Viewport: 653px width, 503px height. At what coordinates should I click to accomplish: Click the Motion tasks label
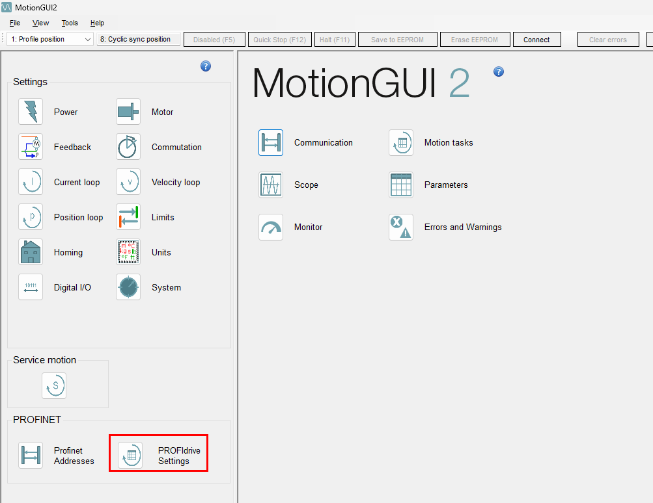[x=449, y=142]
